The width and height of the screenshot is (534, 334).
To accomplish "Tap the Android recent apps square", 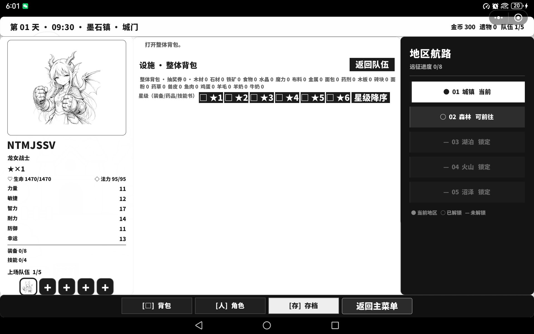I will (x=335, y=325).
